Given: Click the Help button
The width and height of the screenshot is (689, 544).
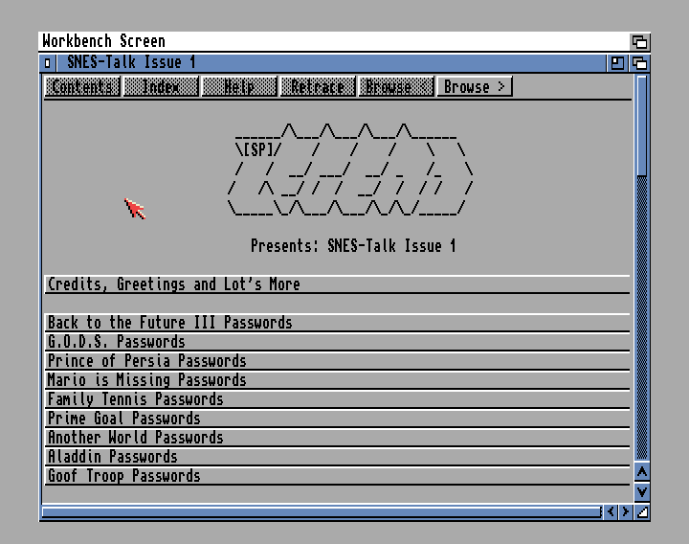Looking at the screenshot, I should click(x=239, y=86).
